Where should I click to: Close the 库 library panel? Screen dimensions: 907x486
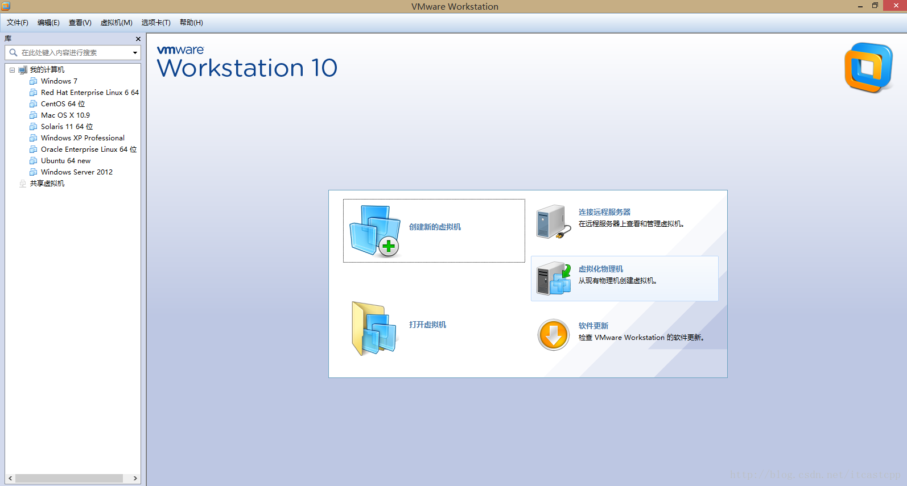point(138,39)
